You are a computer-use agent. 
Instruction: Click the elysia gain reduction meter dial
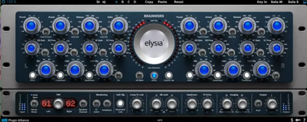click(x=154, y=44)
